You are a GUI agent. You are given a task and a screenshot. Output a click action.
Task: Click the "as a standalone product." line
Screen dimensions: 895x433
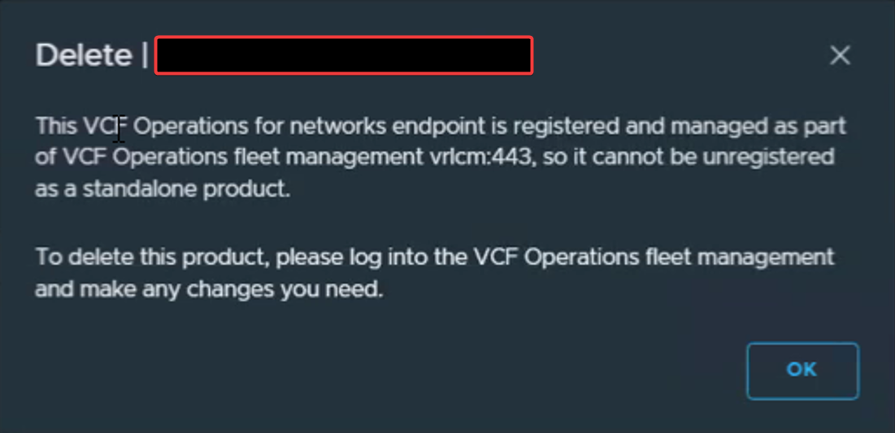click(162, 189)
